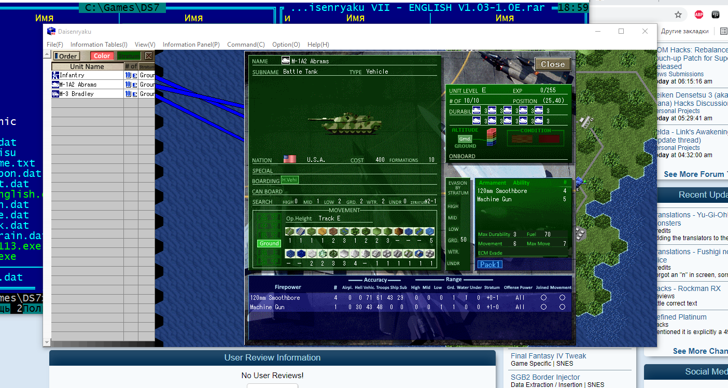Click 120mm Smoothbore in the Armament list
The height and width of the screenshot is (388, 728).
point(502,191)
